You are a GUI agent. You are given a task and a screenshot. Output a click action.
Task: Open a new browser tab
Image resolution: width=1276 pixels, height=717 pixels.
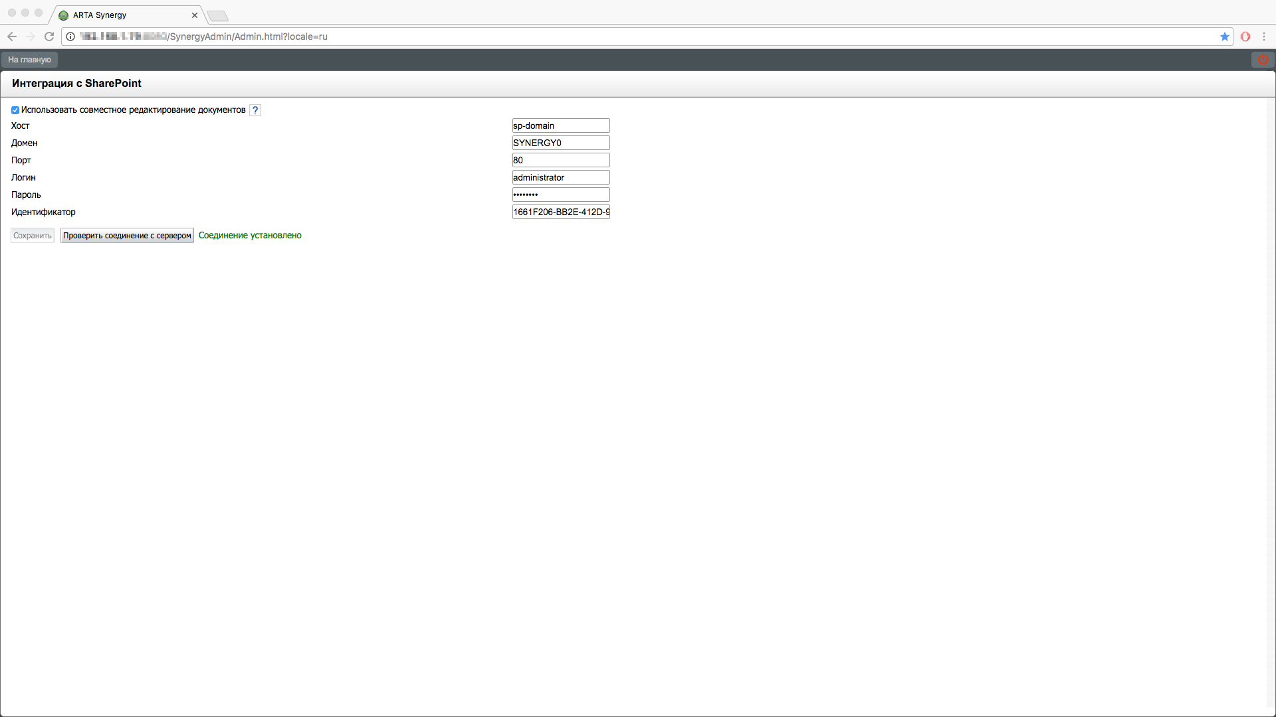[x=217, y=16]
